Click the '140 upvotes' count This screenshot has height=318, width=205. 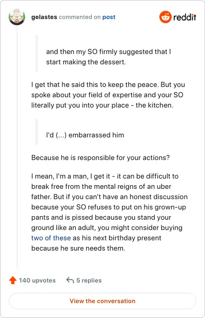pyautogui.click(x=37, y=280)
